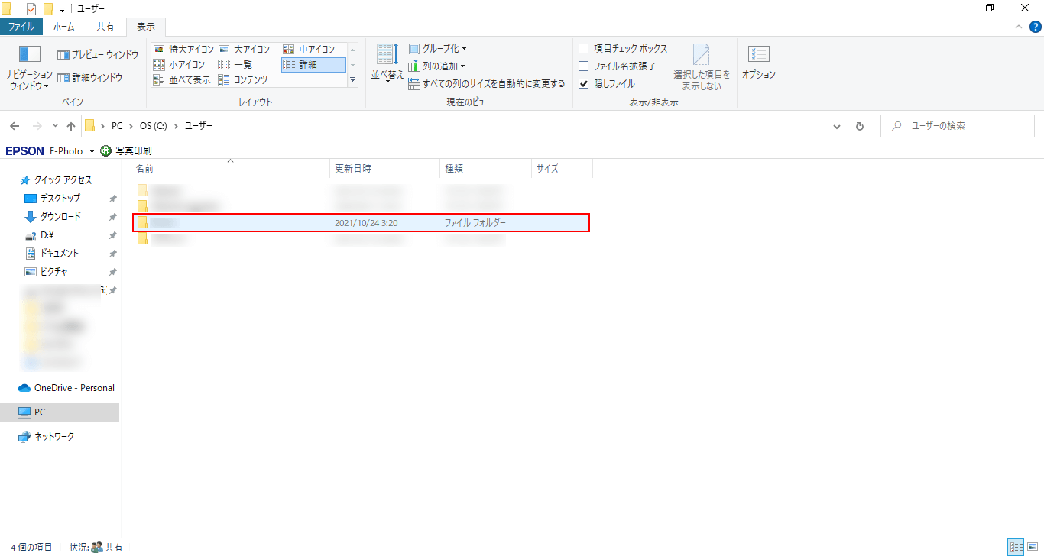Open the Navigation window menu

29,67
